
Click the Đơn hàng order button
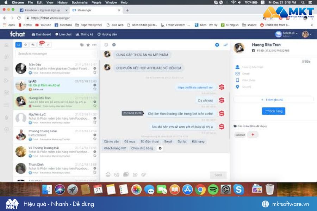tap(274, 111)
